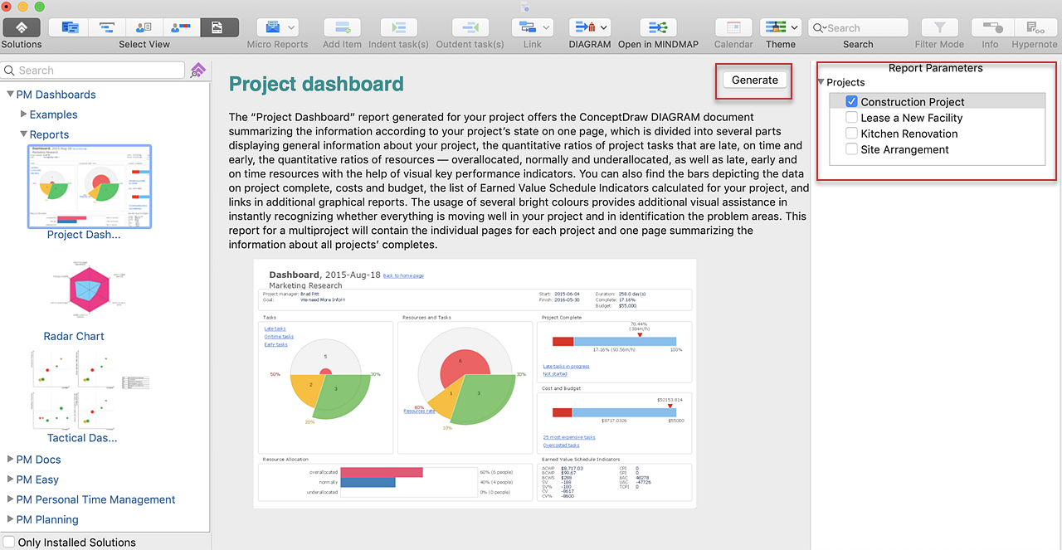Check the Lease a New Facility checkbox

tap(851, 118)
